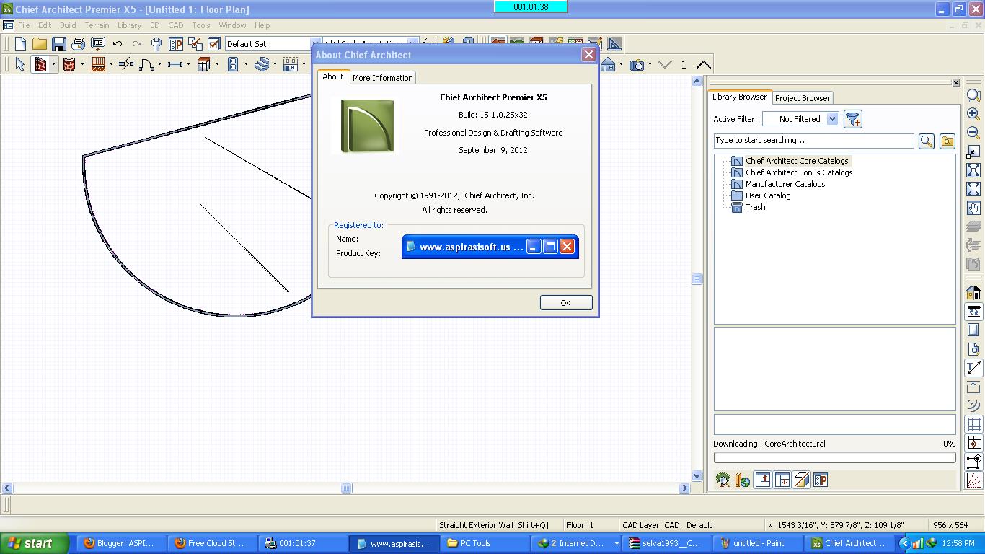Activate the Straight Exterior Wall tool
This screenshot has height=554, width=985.
40,64
